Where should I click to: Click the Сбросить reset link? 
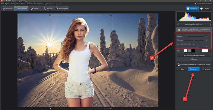(194, 59)
